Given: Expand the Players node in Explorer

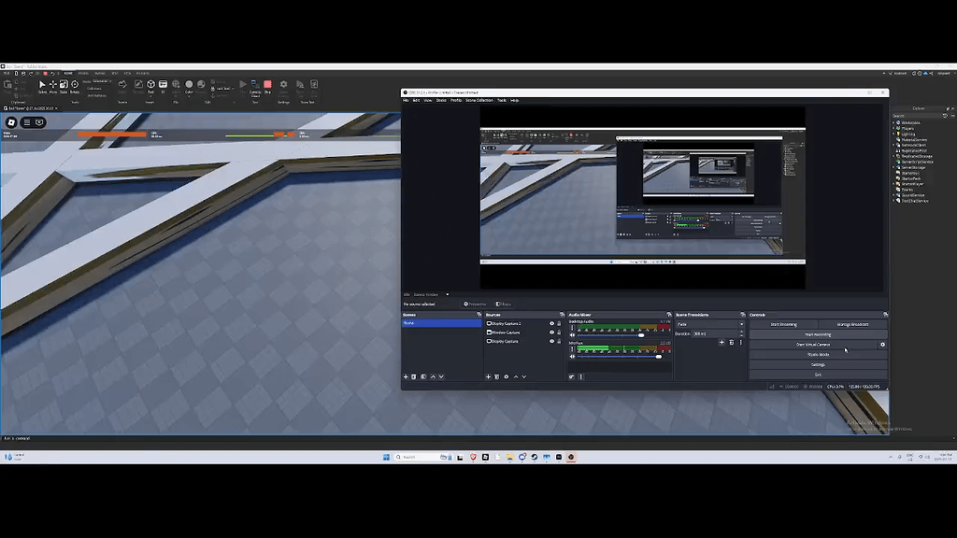Looking at the screenshot, I should click(893, 128).
